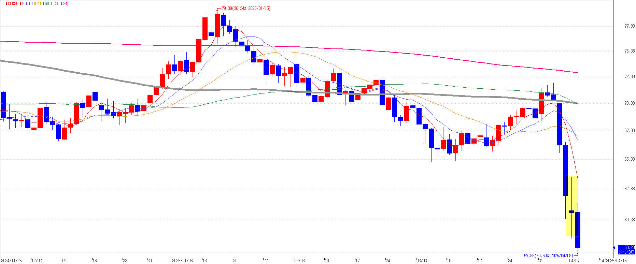The height and width of the screenshot is (264, 636).
Task: Click the 2025/01/06 date axis label
Action: click(182, 261)
